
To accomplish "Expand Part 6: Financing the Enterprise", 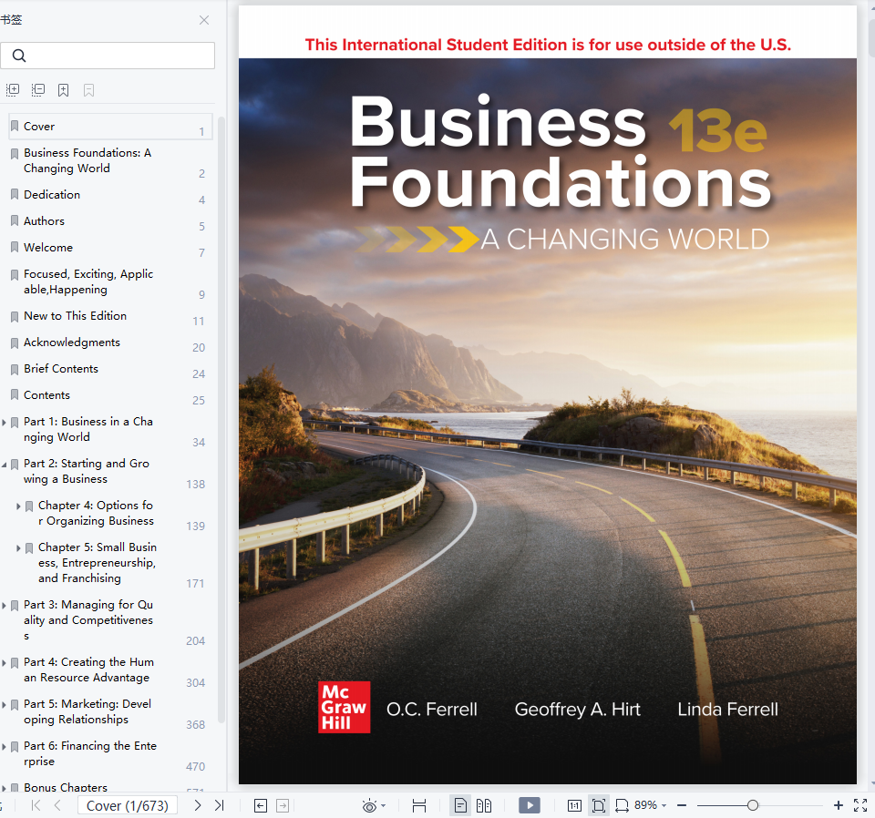I will click(4, 747).
